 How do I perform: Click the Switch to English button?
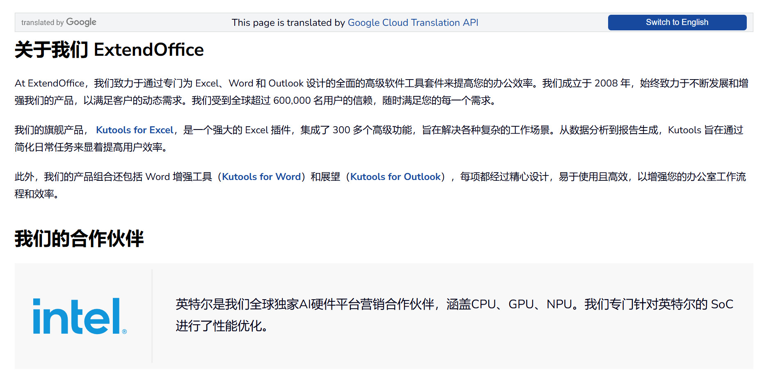(677, 23)
